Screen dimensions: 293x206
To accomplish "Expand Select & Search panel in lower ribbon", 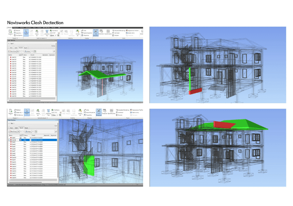I will point(48,118).
